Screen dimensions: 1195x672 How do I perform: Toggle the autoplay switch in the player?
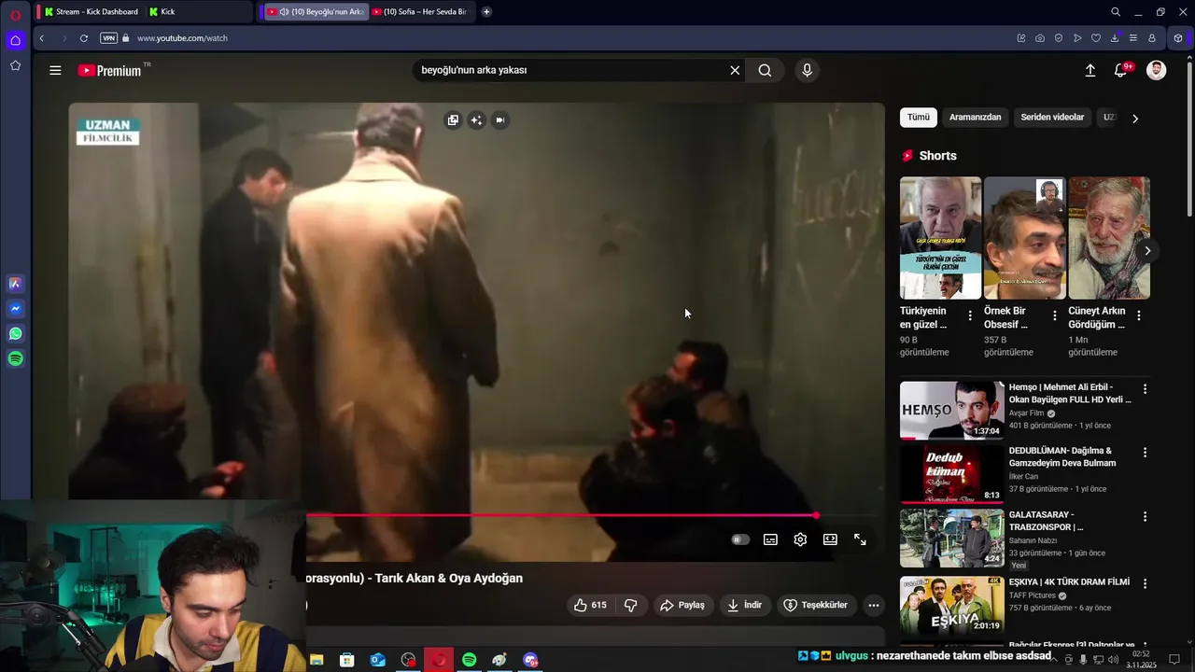click(x=740, y=539)
